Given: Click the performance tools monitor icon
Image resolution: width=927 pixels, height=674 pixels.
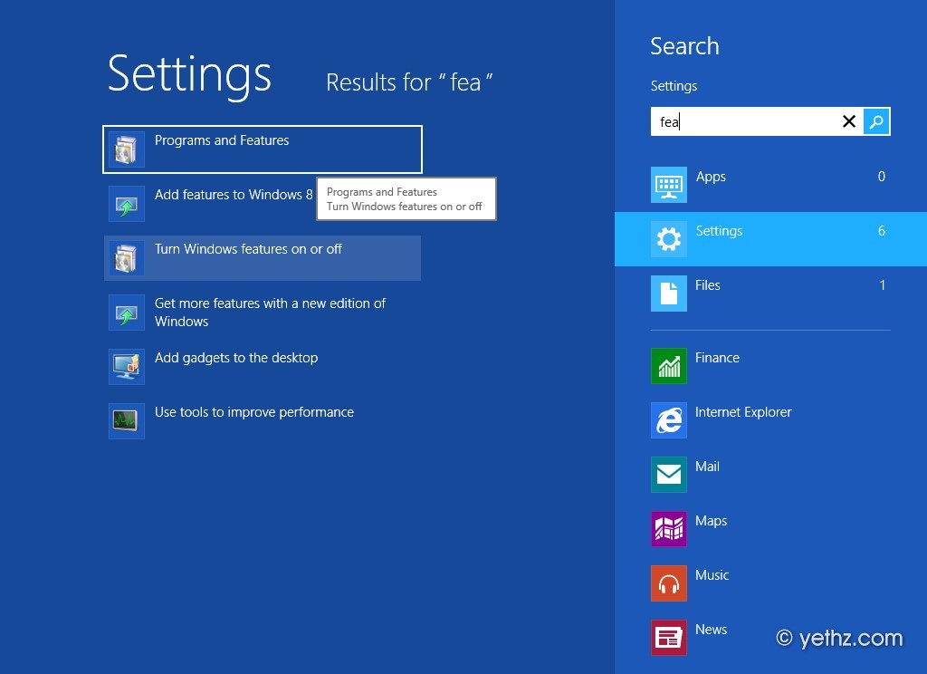Looking at the screenshot, I should tap(126, 421).
